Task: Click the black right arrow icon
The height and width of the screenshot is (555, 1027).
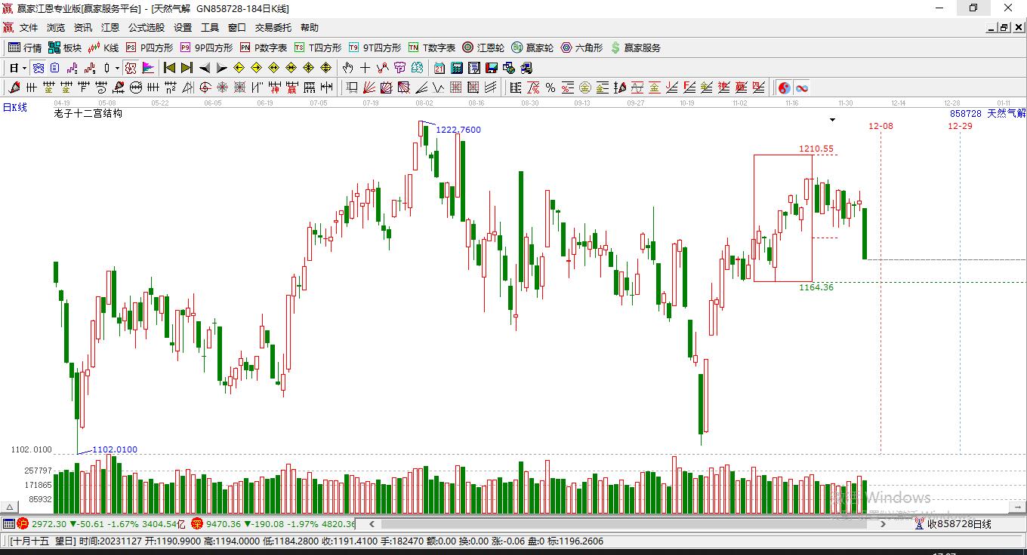Action: [x=222, y=68]
